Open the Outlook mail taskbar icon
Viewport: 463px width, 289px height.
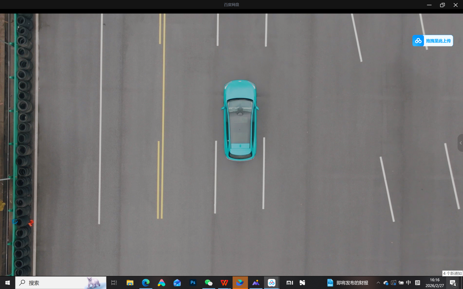[x=177, y=282]
